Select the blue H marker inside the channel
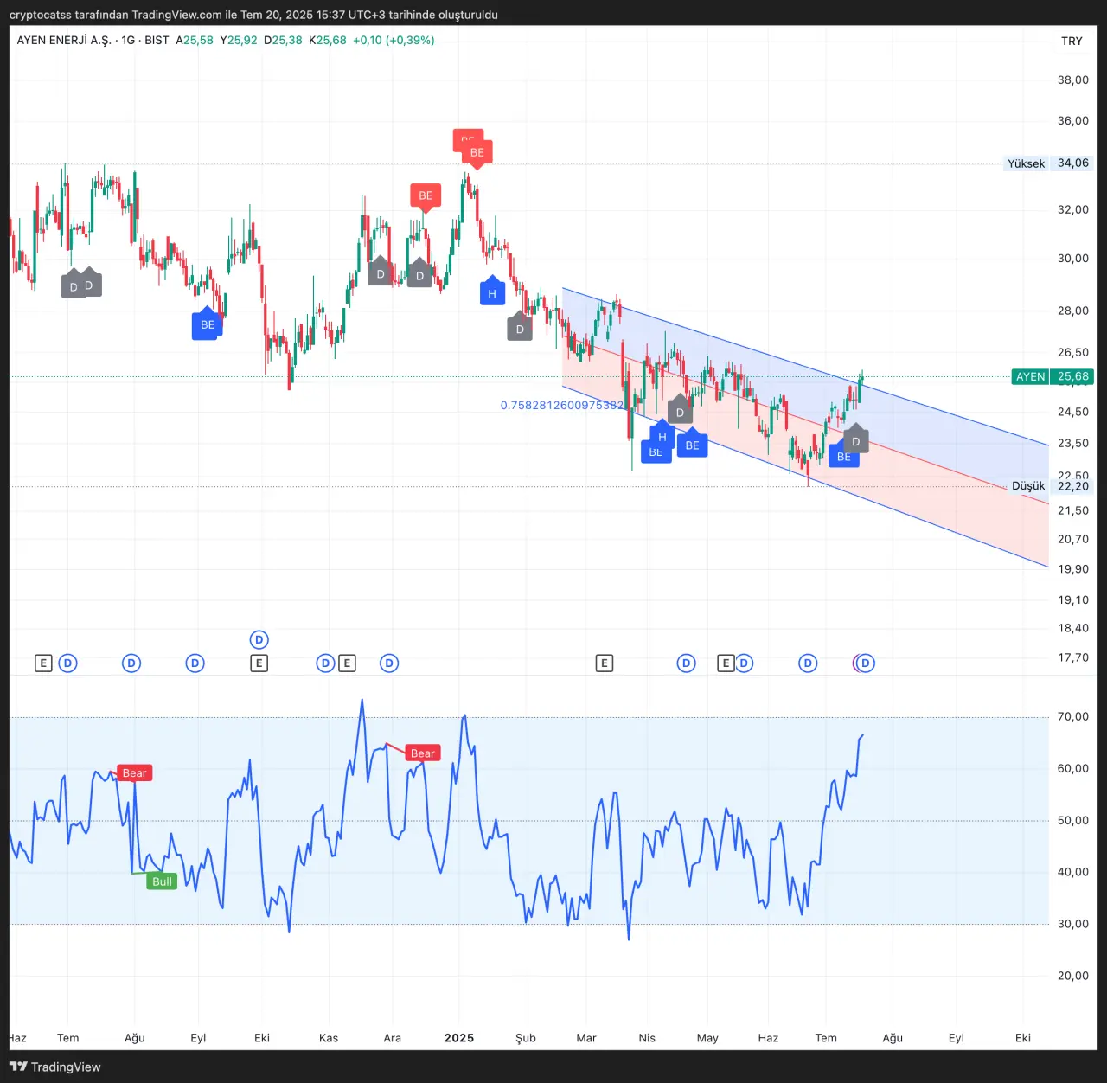 click(662, 437)
